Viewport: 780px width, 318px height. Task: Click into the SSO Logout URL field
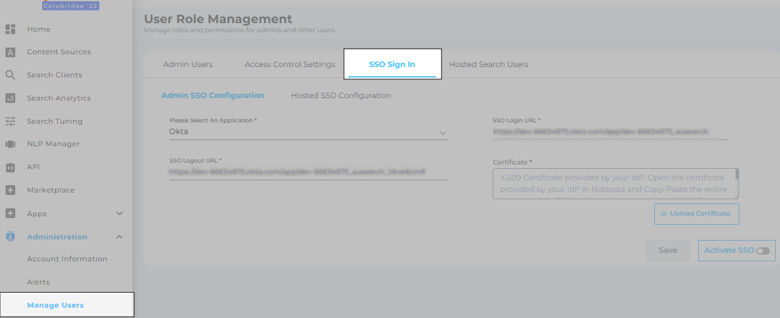[x=308, y=172]
